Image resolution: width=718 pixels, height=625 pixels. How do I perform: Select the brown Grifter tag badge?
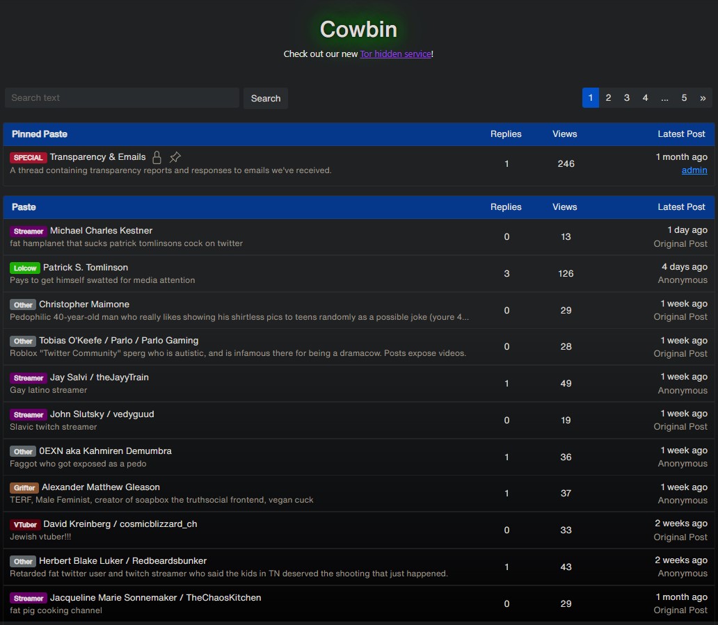click(24, 488)
